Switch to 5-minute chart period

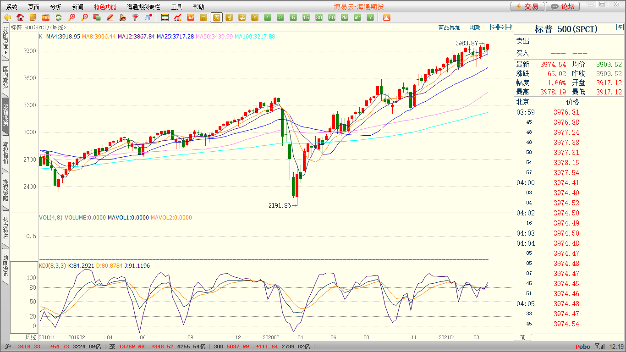(293, 17)
